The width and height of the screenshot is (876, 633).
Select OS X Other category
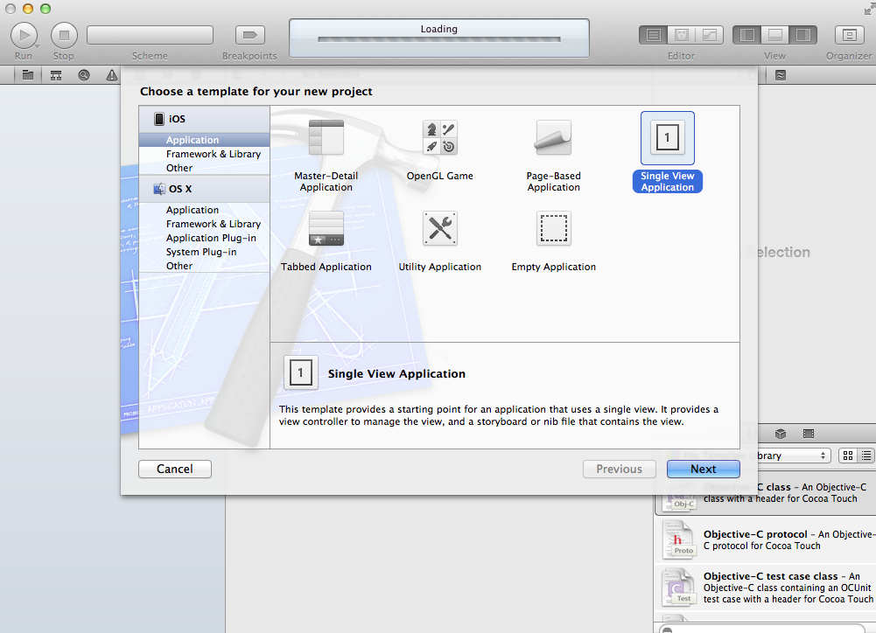pos(205,266)
